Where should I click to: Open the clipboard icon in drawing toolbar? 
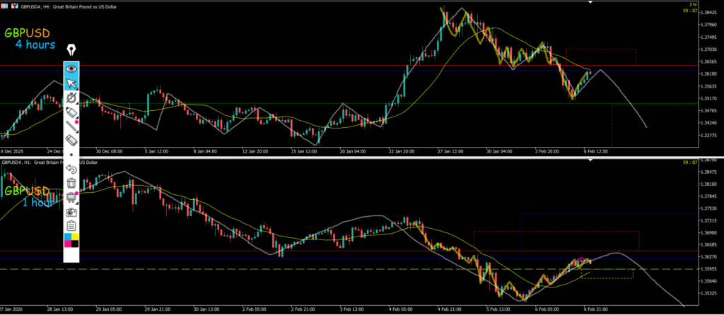(x=71, y=226)
